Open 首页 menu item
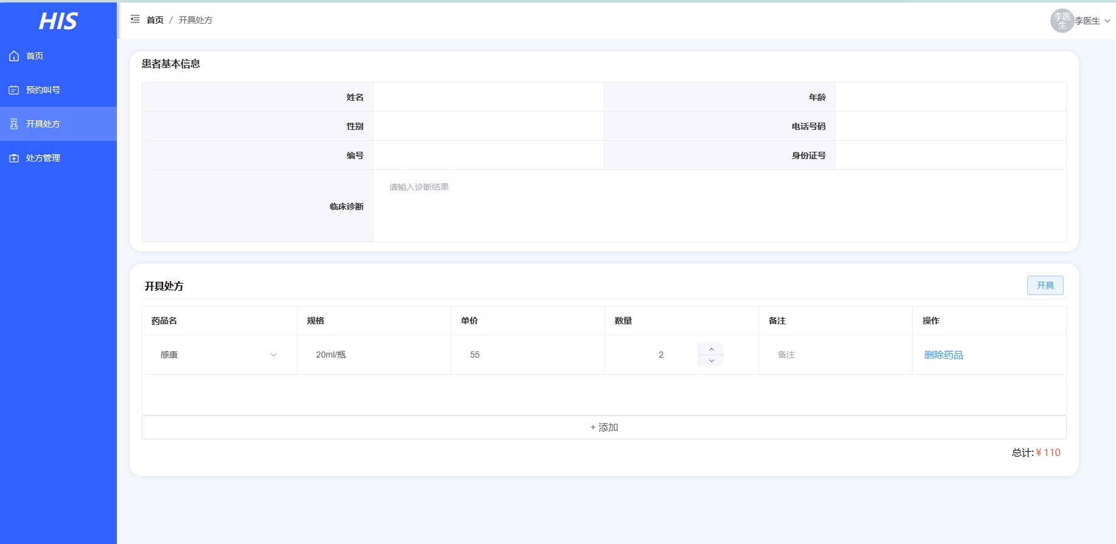Viewport: 1116px width, 544px height. pyautogui.click(x=58, y=56)
